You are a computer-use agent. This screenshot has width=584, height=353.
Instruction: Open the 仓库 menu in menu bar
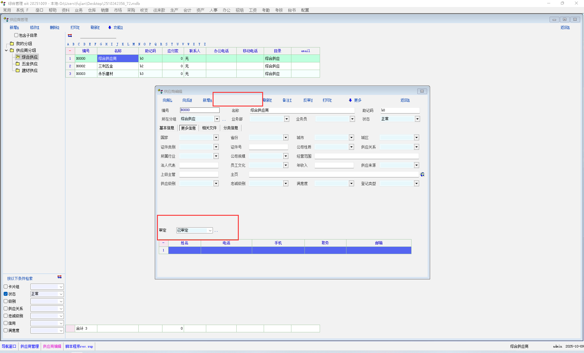click(92, 10)
